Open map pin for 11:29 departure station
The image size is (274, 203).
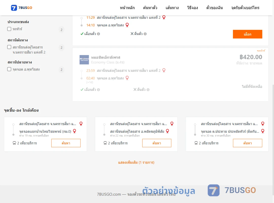164,17
